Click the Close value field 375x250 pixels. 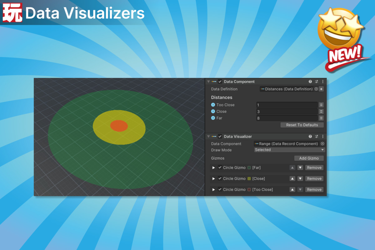coord(287,112)
